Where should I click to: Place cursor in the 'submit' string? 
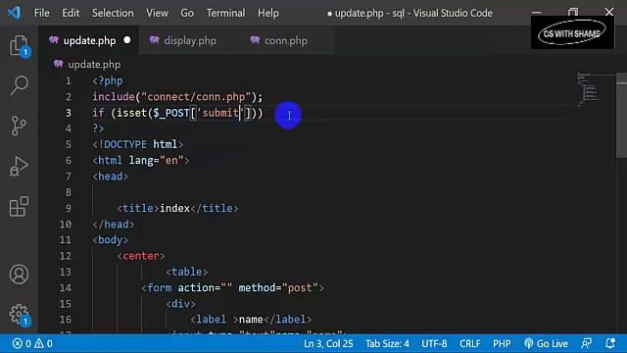(x=220, y=113)
